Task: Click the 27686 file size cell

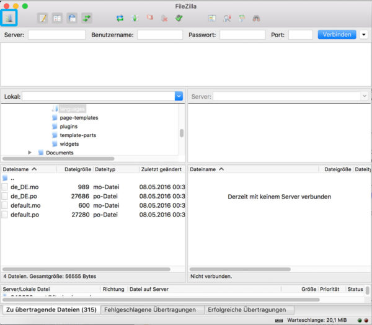Action: (x=80, y=197)
